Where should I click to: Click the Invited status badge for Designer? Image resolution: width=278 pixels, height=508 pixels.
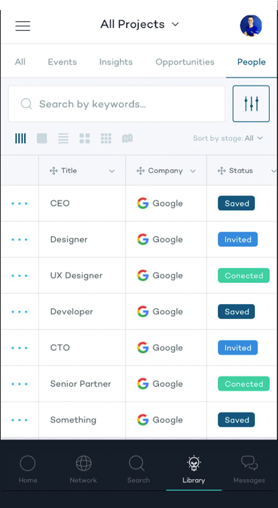pos(238,240)
